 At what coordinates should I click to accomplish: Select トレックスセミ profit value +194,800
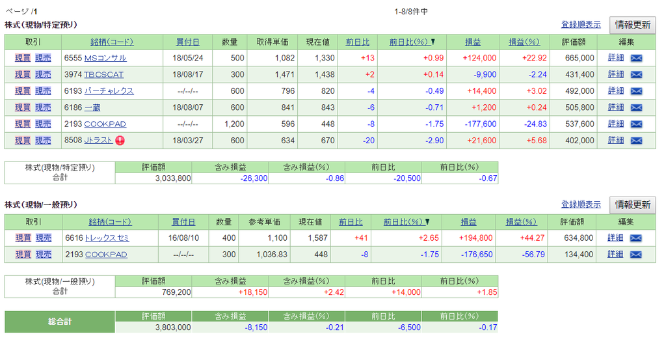coord(475,238)
